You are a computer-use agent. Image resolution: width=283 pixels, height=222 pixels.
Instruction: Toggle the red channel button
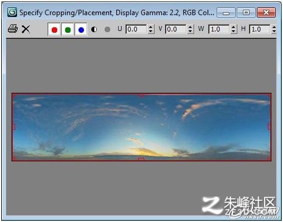(54, 30)
